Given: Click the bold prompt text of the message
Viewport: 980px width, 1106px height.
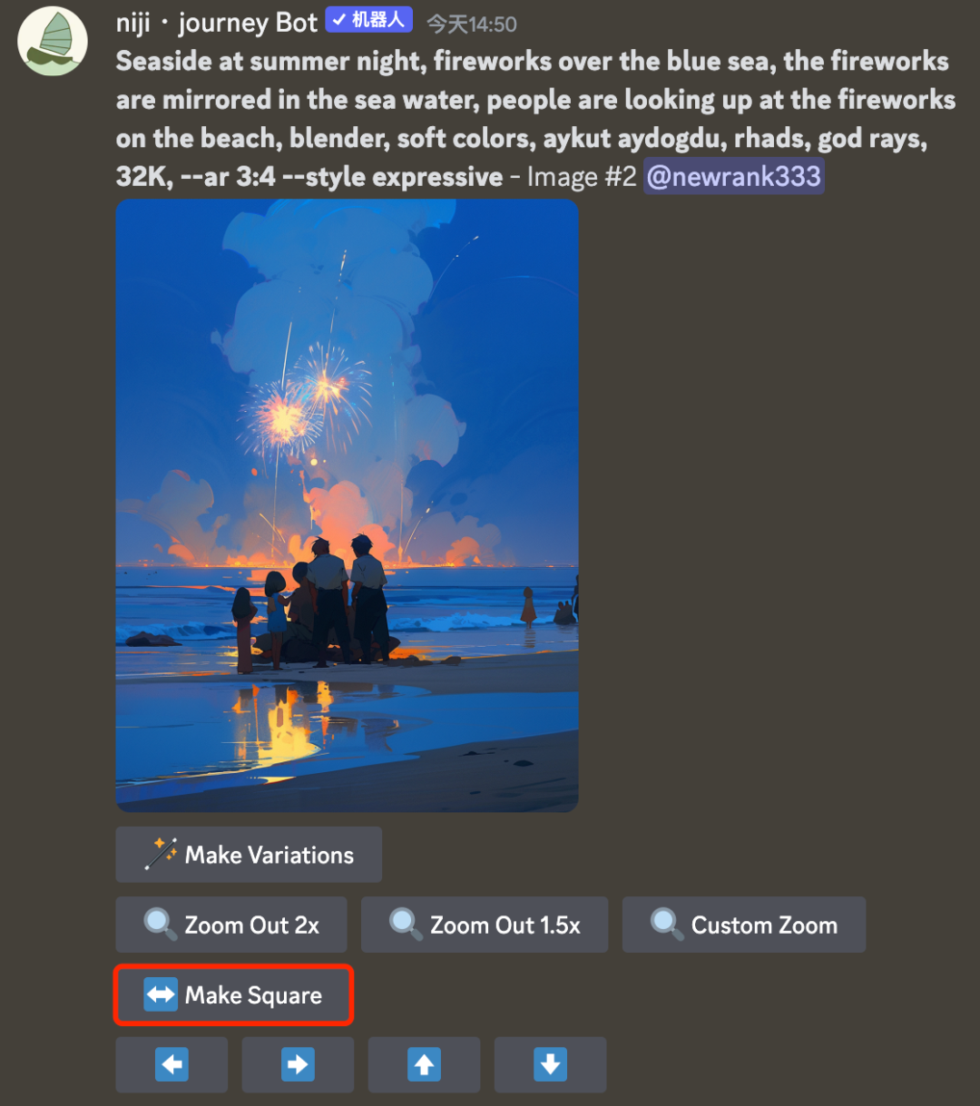Looking at the screenshot, I should [534, 100].
